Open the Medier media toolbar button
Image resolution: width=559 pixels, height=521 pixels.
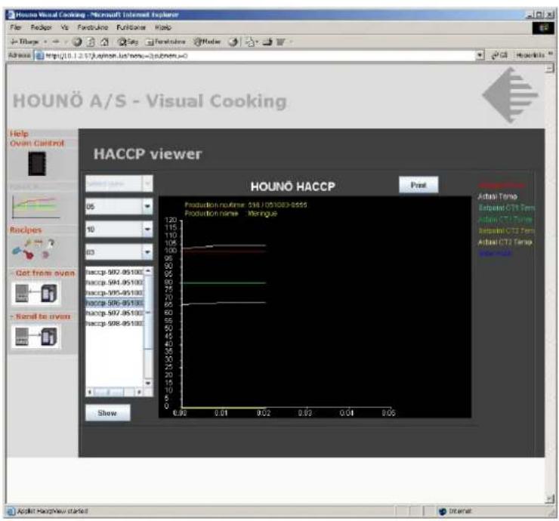tap(207, 42)
